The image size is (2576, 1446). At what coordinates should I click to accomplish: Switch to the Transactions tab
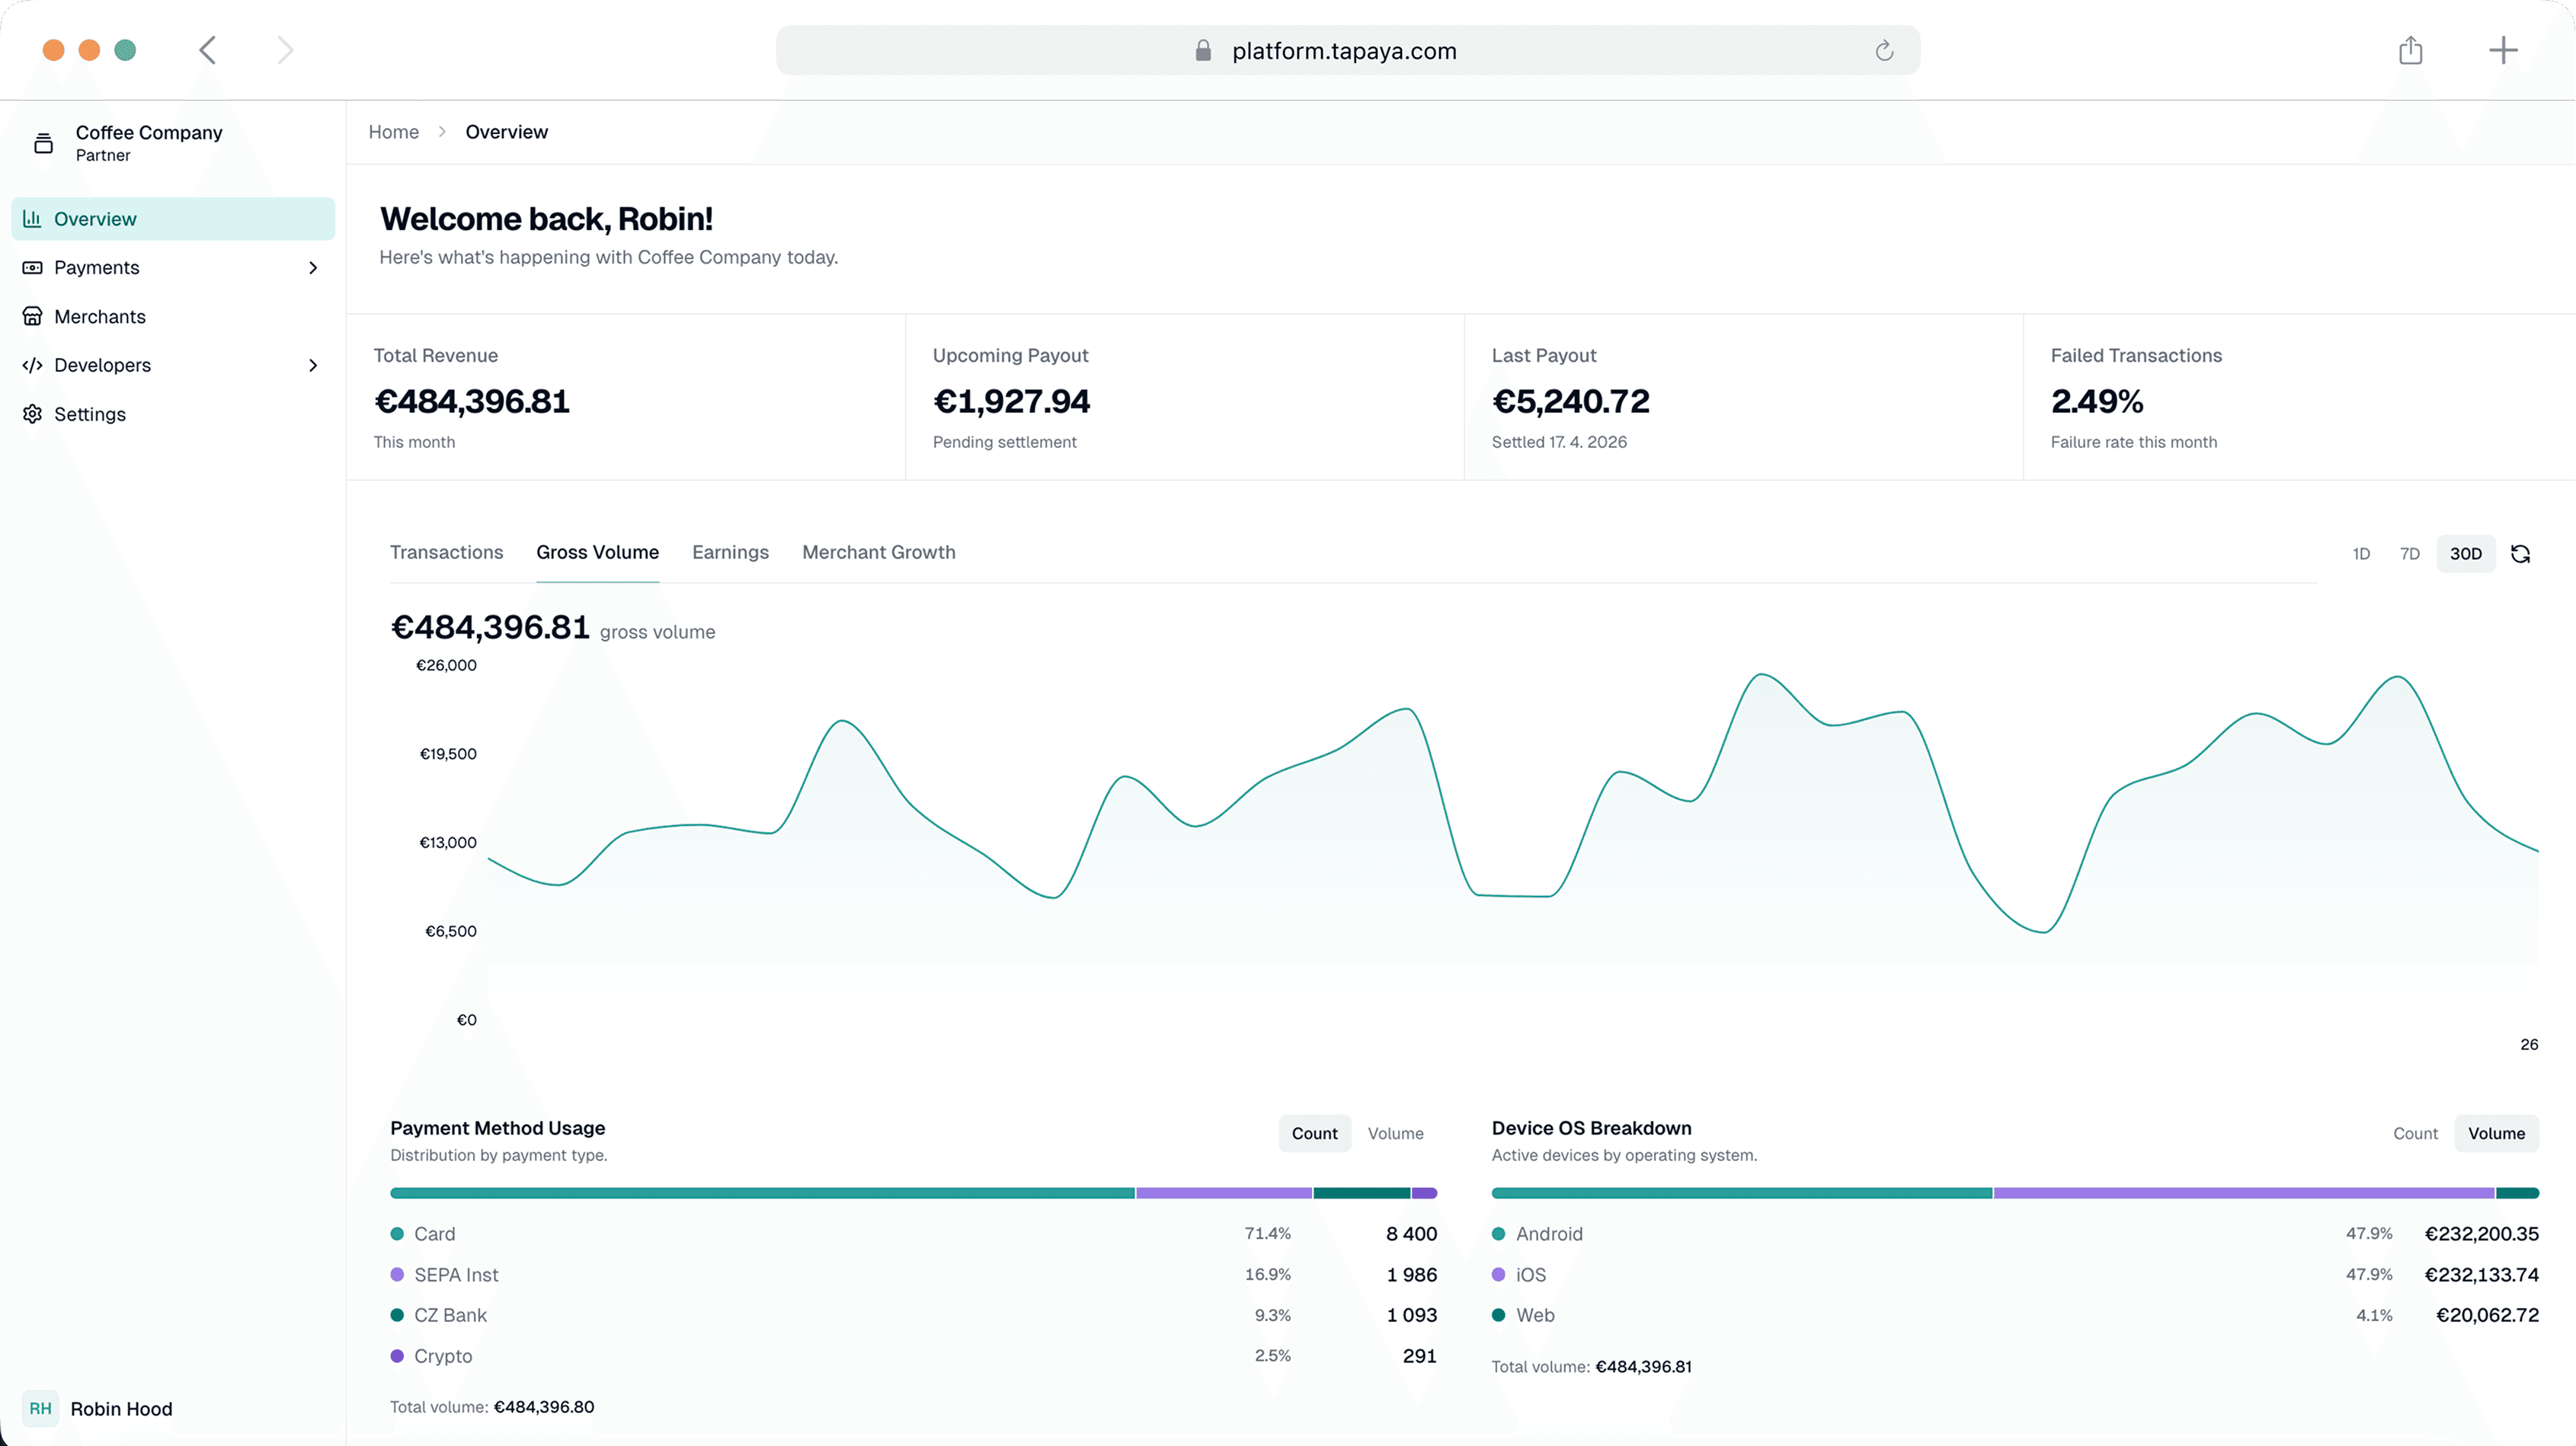point(446,552)
